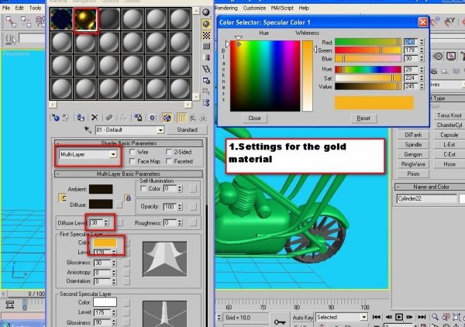Viewport: 465px width, 327px height.
Task: Open the Edit menu
Action: pos(19,8)
